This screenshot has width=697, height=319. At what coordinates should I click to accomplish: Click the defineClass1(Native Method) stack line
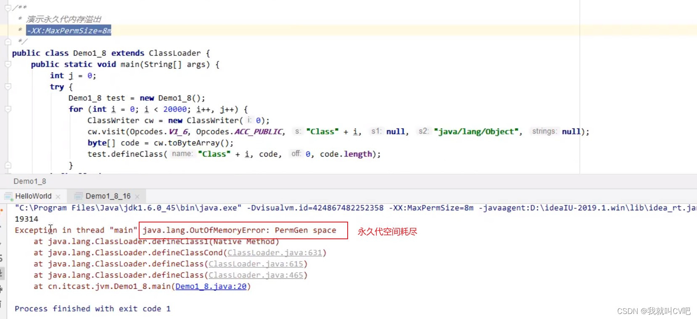156,241
